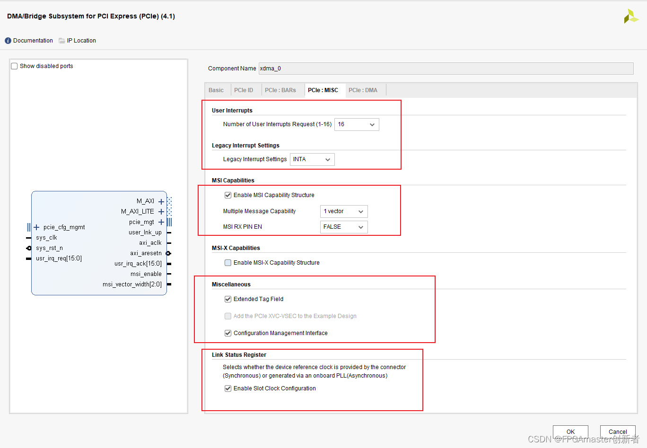Open the IP Location link

click(81, 41)
